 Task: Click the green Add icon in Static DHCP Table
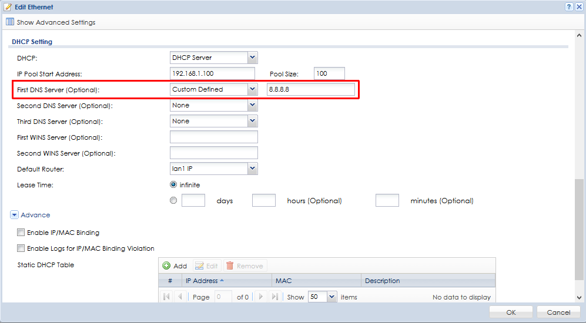pos(167,266)
